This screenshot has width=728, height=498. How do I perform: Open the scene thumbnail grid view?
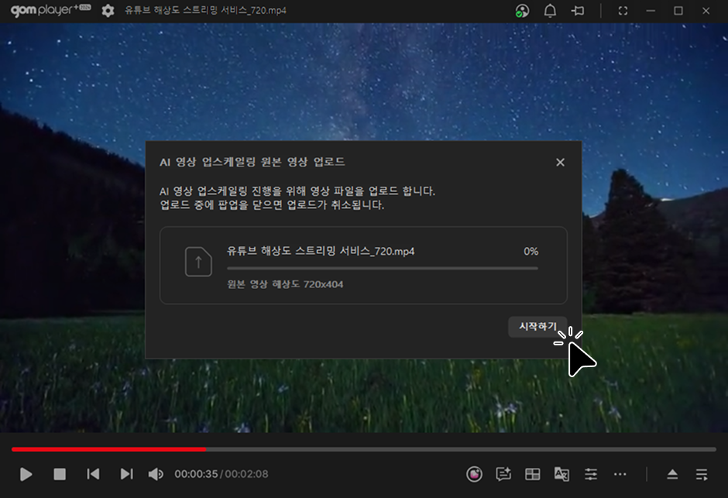(533, 474)
